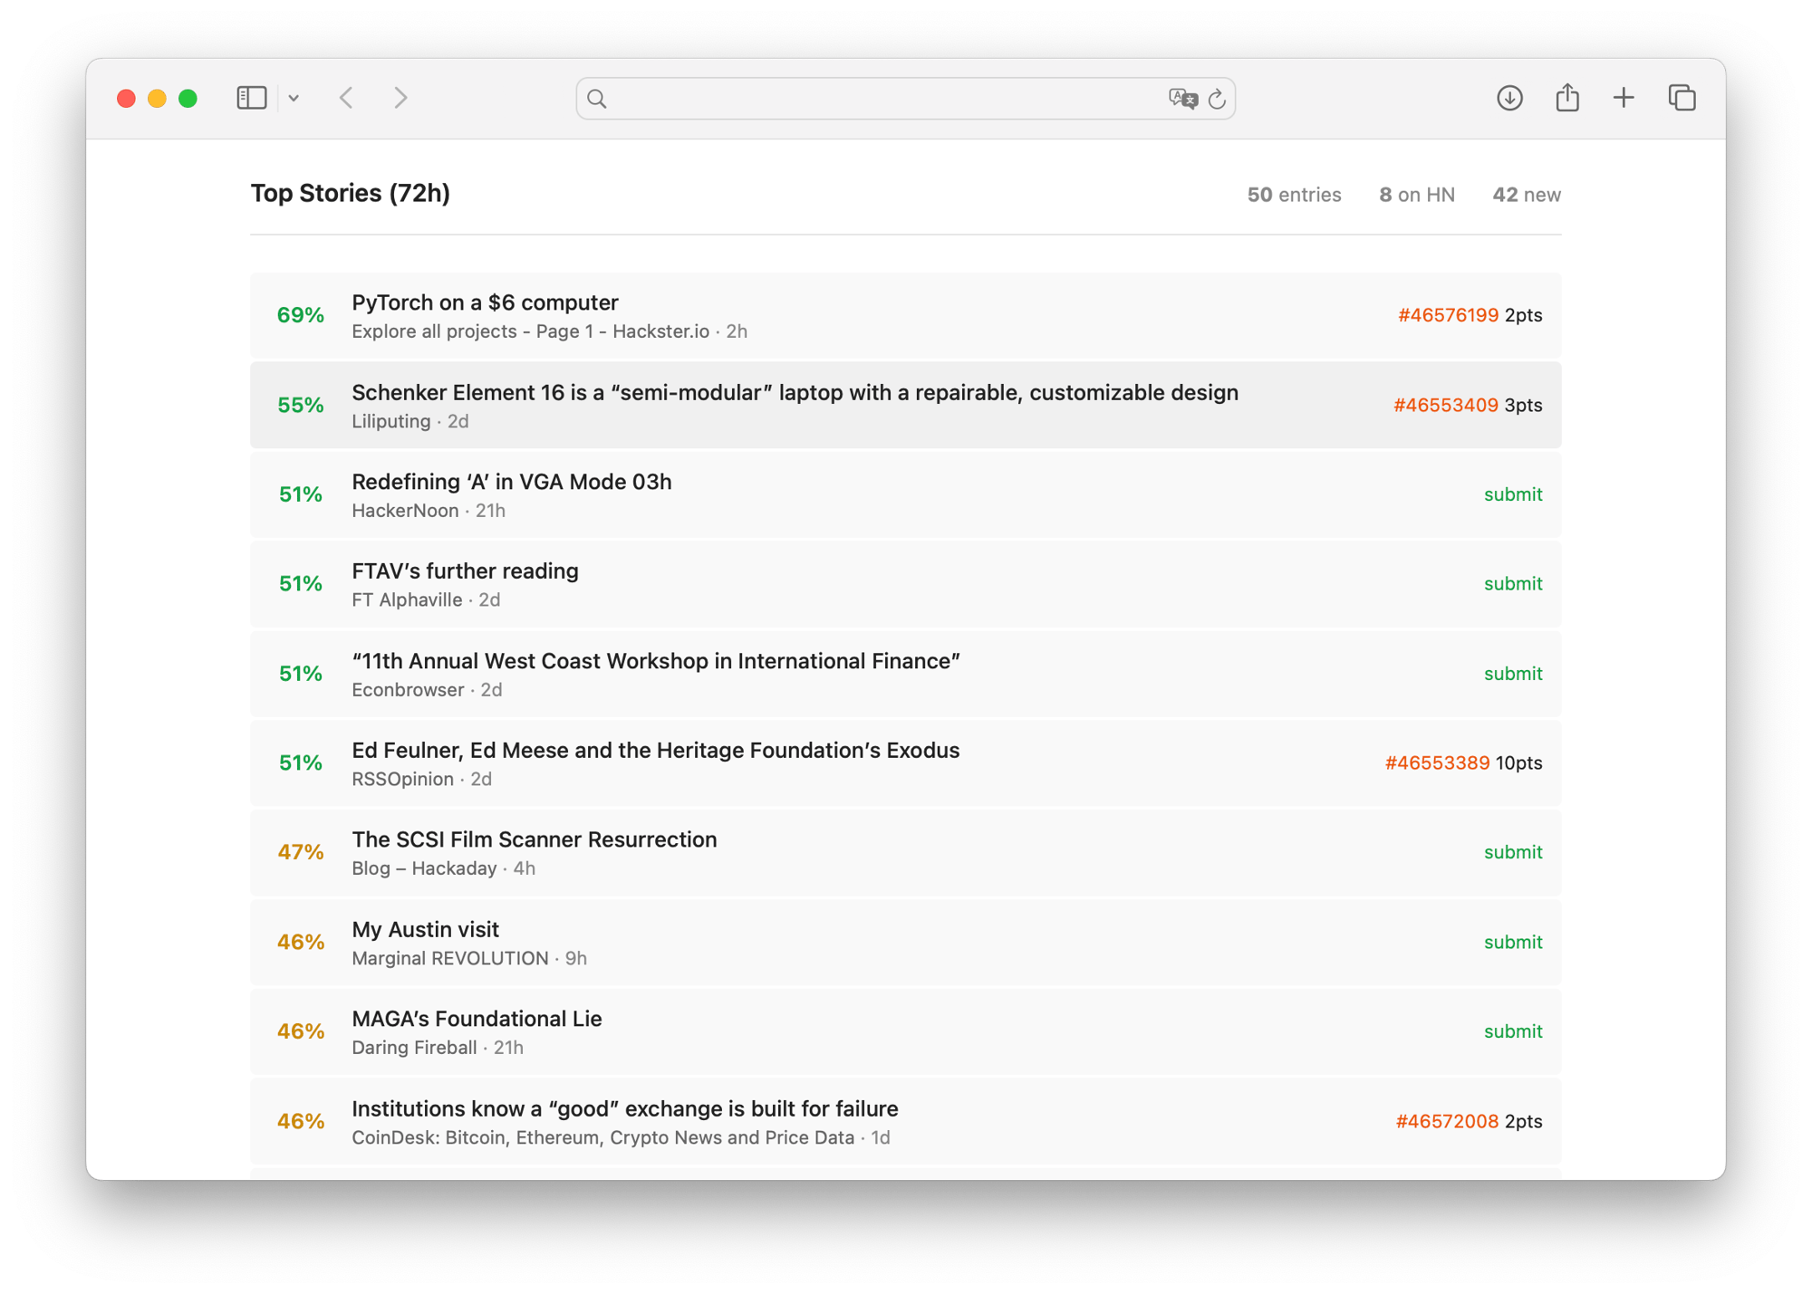This screenshot has height=1294, width=1812.
Task: Open HN thread #46553389 for the Heritage Foundation story
Action: (x=1438, y=762)
